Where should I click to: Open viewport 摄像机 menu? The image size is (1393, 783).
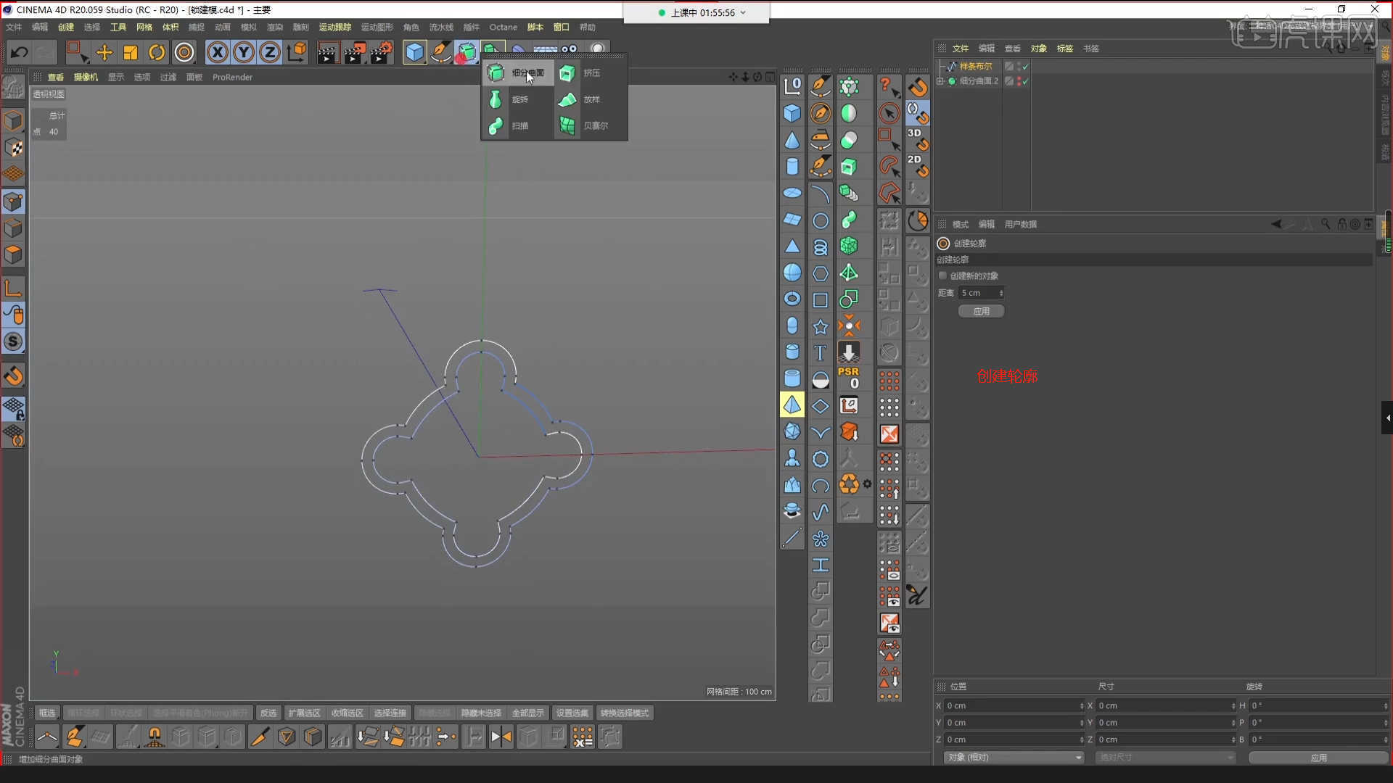[x=86, y=77]
